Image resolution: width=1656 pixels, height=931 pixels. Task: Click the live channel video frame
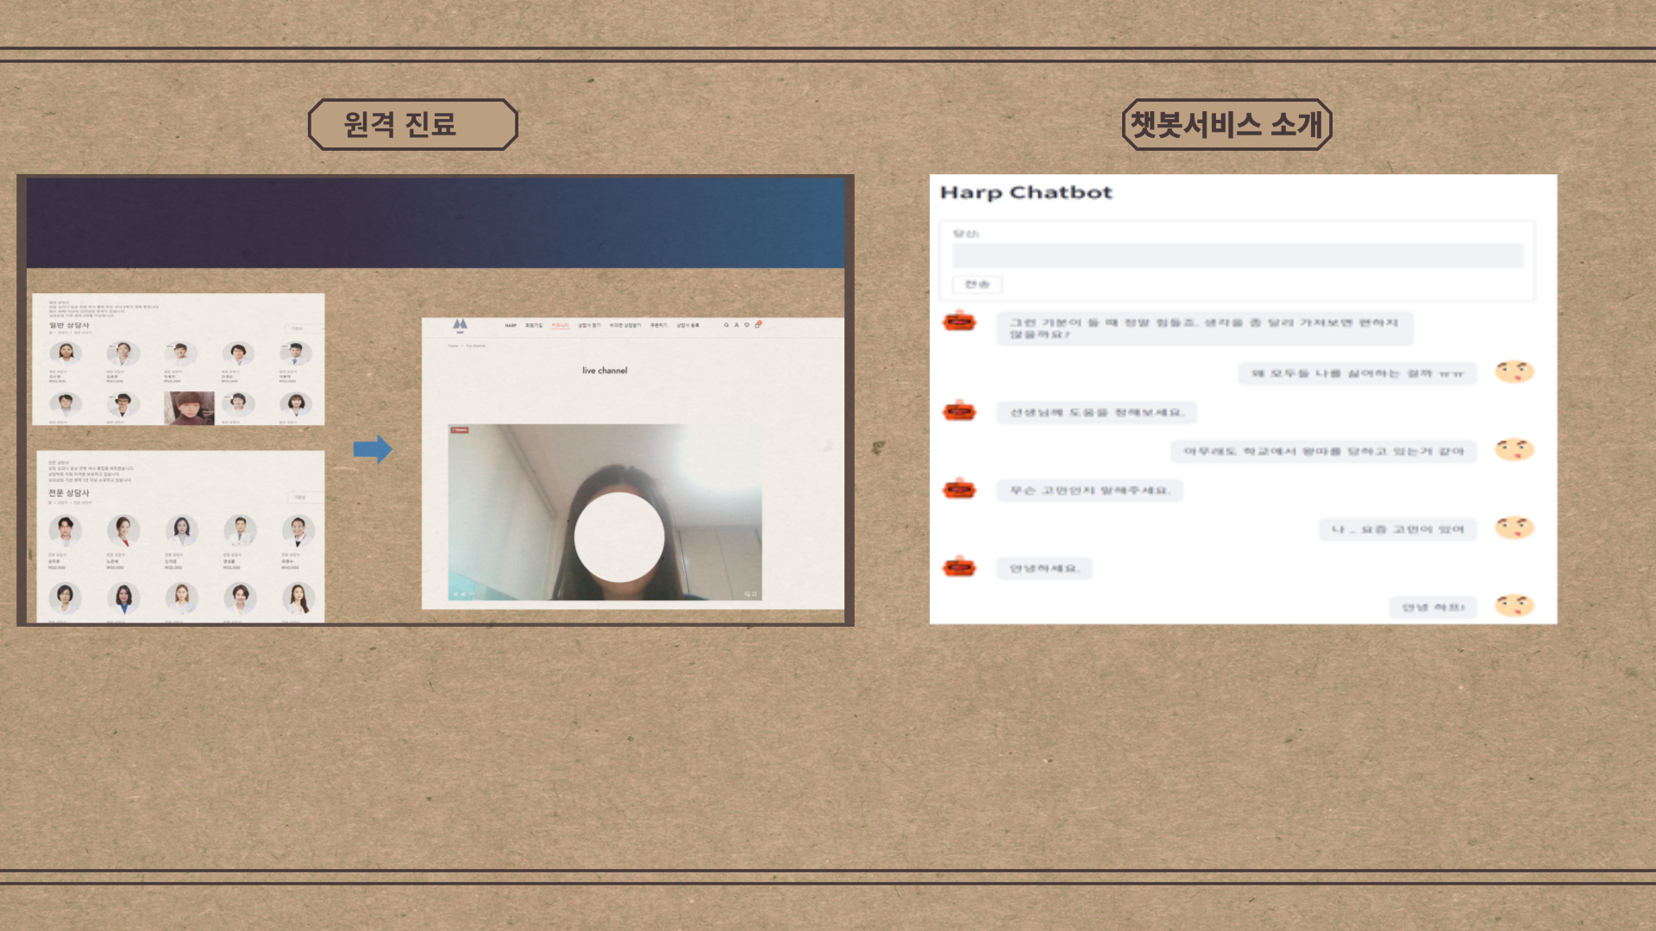point(605,512)
